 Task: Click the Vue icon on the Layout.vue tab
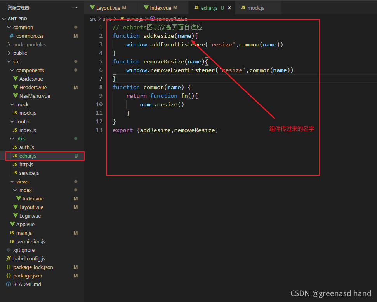92,7
